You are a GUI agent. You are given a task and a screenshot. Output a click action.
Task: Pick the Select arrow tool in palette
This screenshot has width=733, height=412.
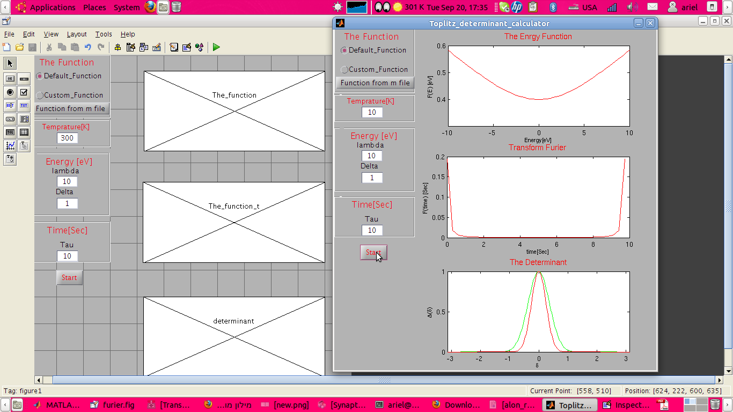(10, 63)
